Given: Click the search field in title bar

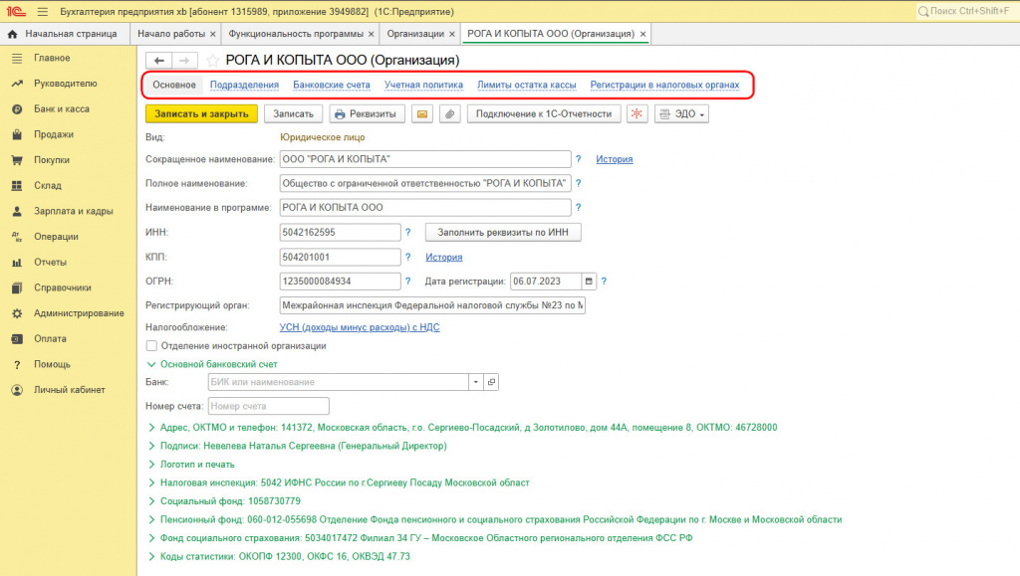Looking at the screenshot, I should point(966,11).
